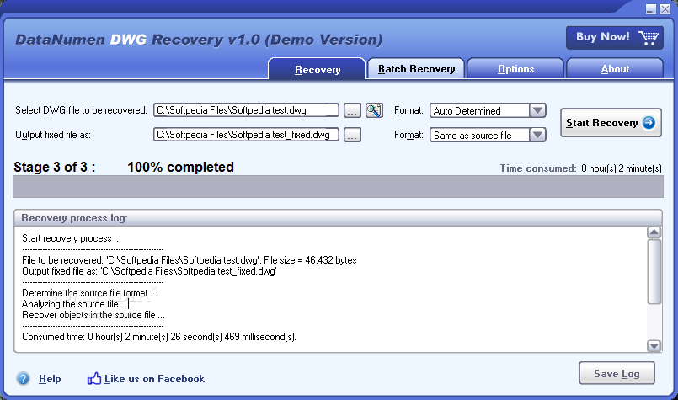Browse for the output fixed file location
Screen dimensions: 678x400
(352, 135)
